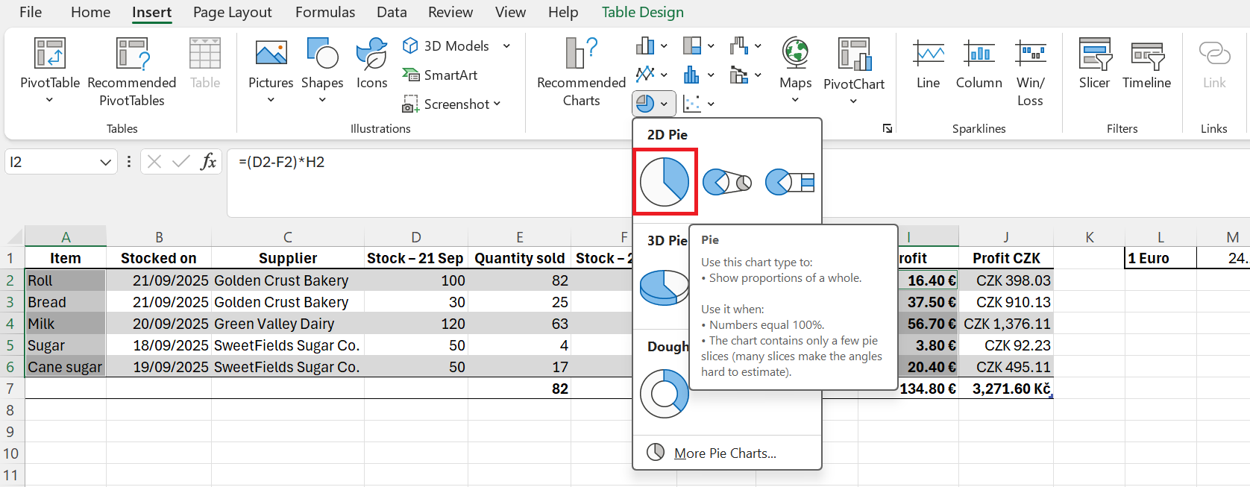Click the 'CZK 1,376.11' cell
The image size is (1250, 487).
pyautogui.click(x=1006, y=324)
